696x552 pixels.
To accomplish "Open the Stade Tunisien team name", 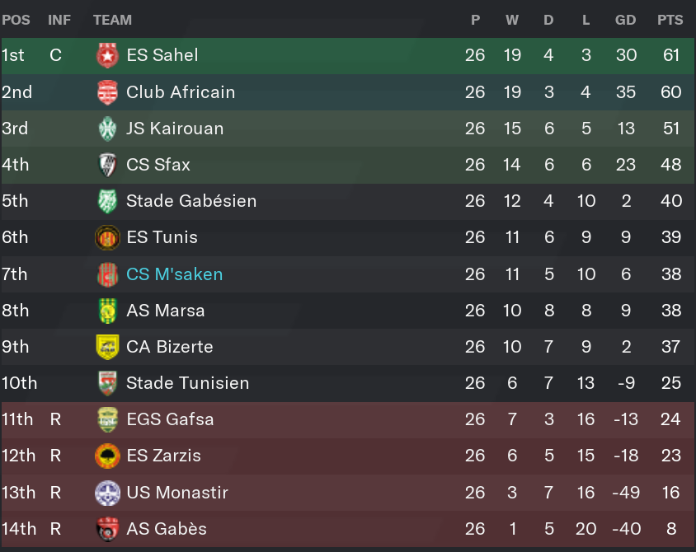I will click(x=188, y=383).
